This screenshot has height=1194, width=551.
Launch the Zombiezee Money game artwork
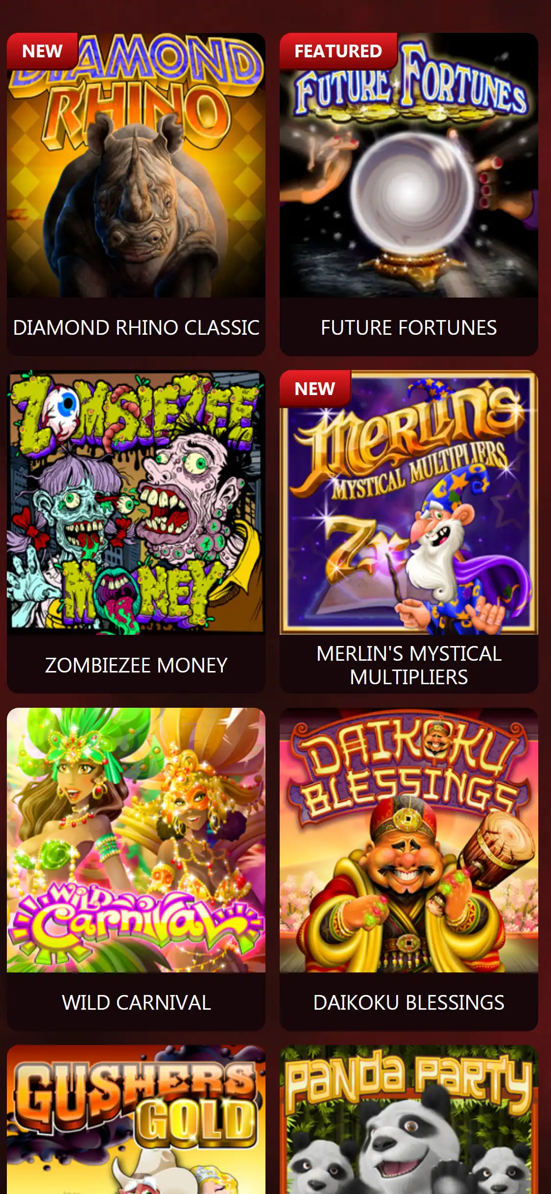136,502
